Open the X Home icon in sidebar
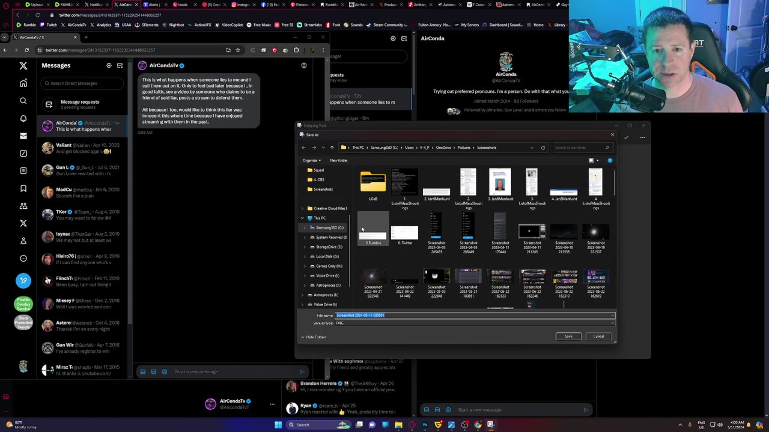The height and width of the screenshot is (432, 769). pyautogui.click(x=23, y=83)
